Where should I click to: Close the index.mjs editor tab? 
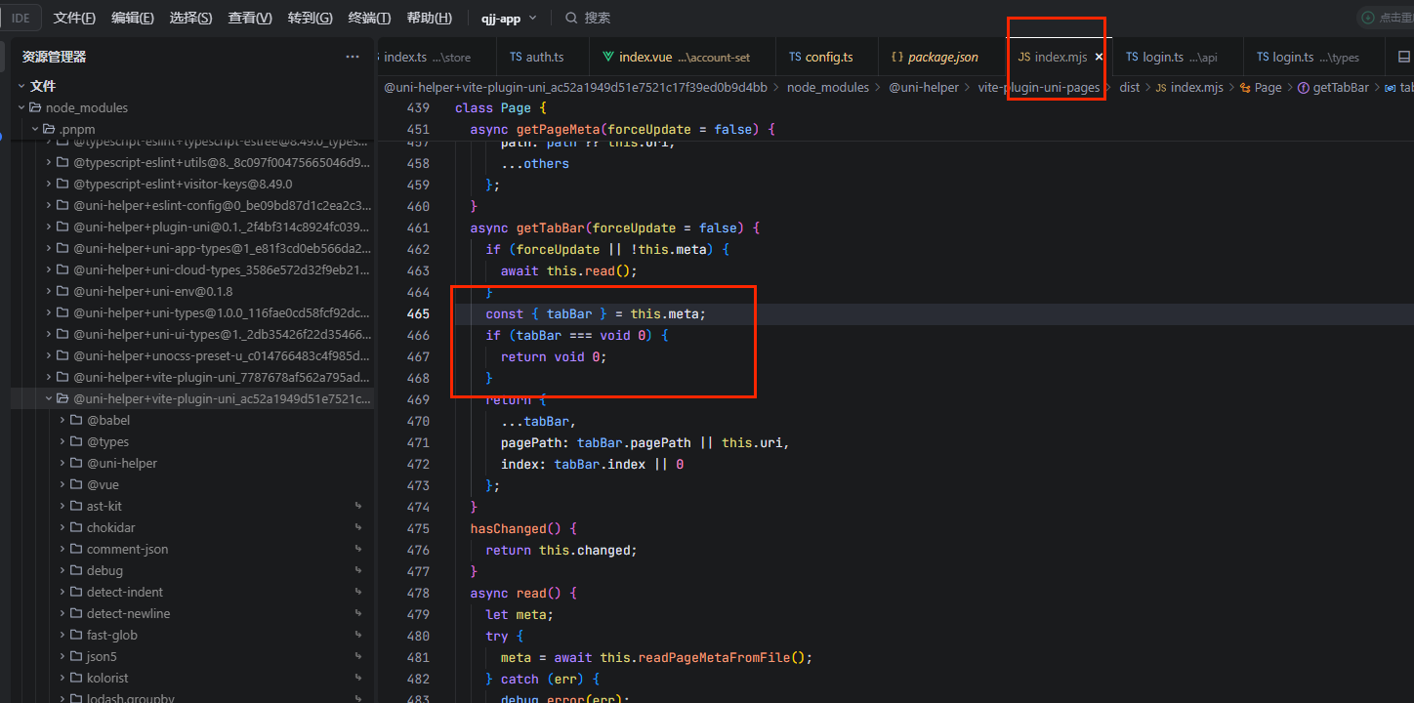1099,58
